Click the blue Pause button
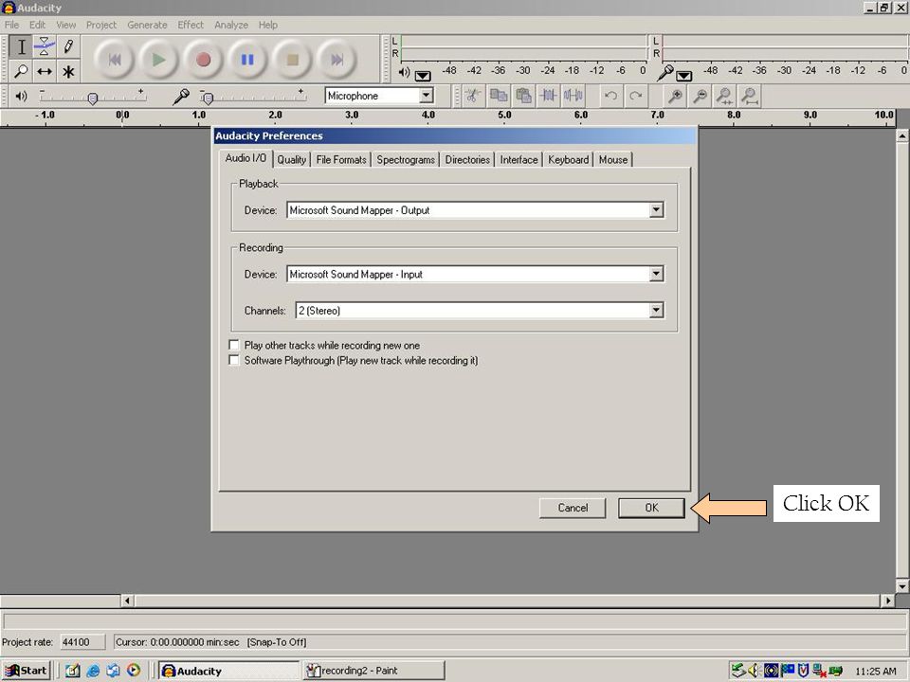This screenshot has height=682, width=910. [x=247, y=60]
